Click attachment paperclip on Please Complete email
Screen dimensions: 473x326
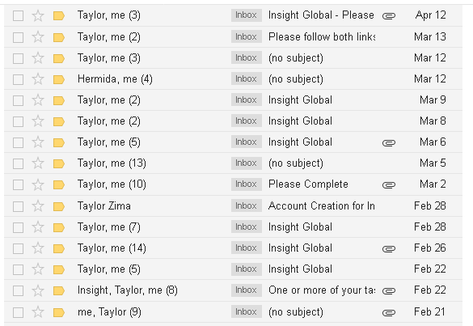389,184
